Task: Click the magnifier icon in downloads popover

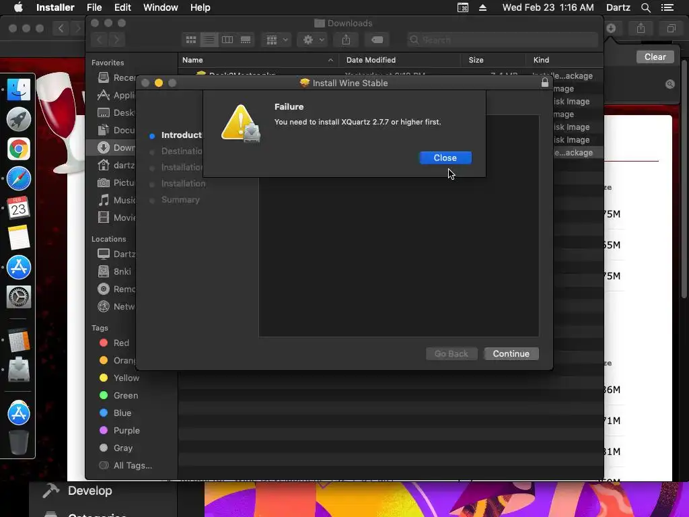Action: pyautogui.click(x=669, y=84)
